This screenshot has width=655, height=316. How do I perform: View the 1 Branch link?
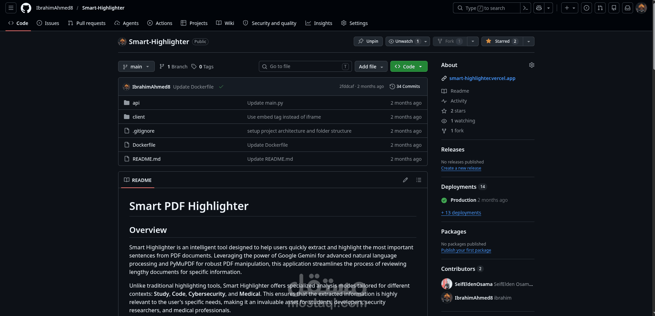coord(174,66)
